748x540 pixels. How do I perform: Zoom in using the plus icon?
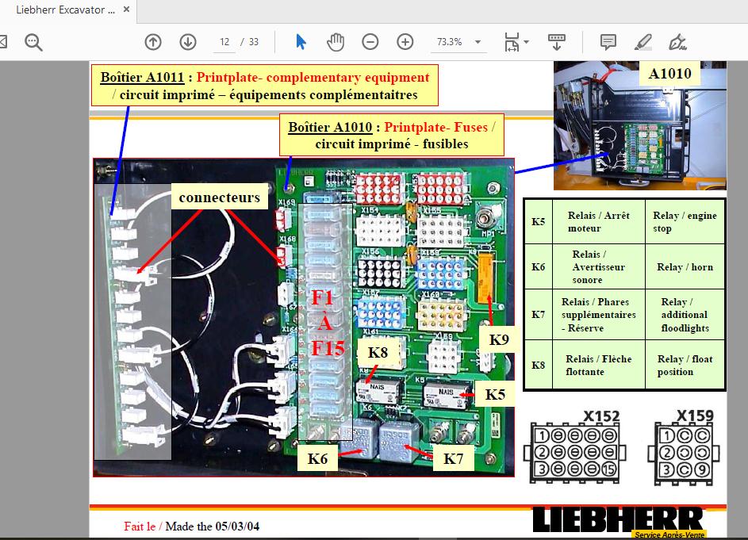(x=405, y=41)
